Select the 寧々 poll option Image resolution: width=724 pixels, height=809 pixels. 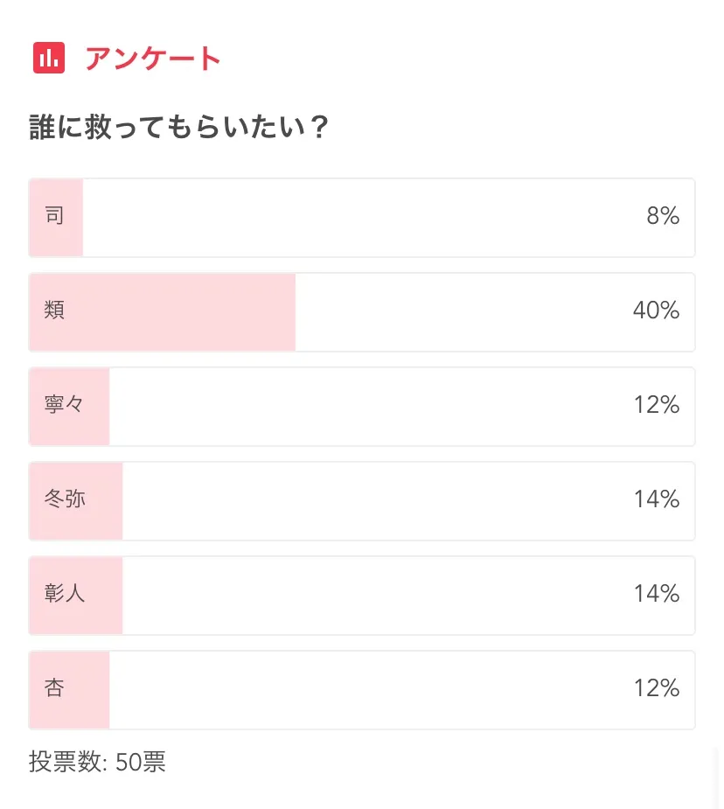(362, 407)
